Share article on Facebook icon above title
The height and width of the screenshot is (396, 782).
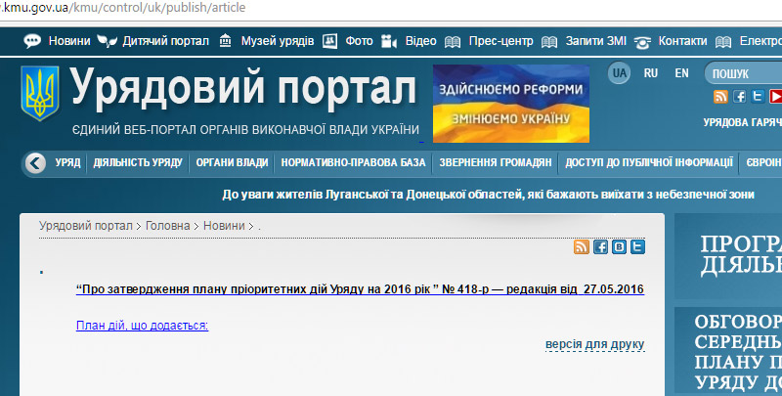(601, 247)
